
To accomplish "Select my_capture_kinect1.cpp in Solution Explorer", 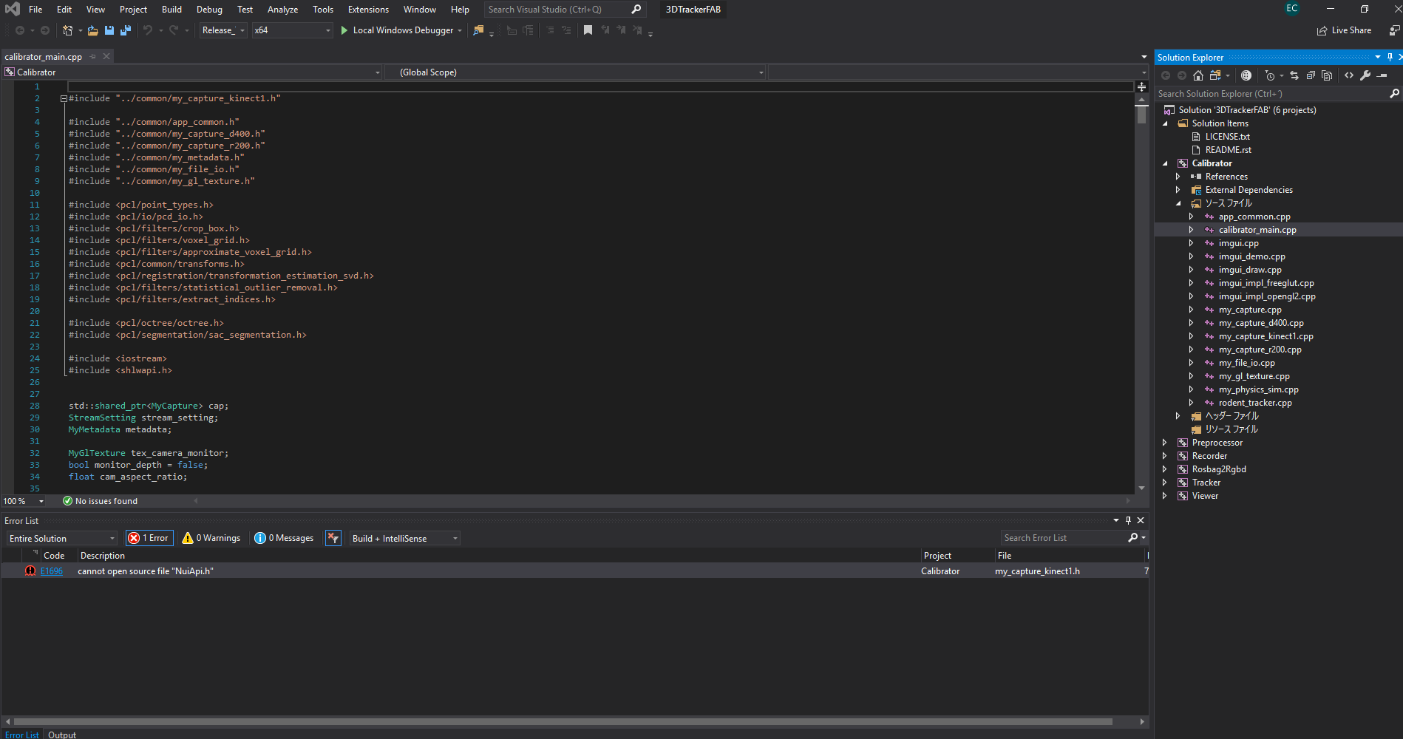I will [1266, 336].
